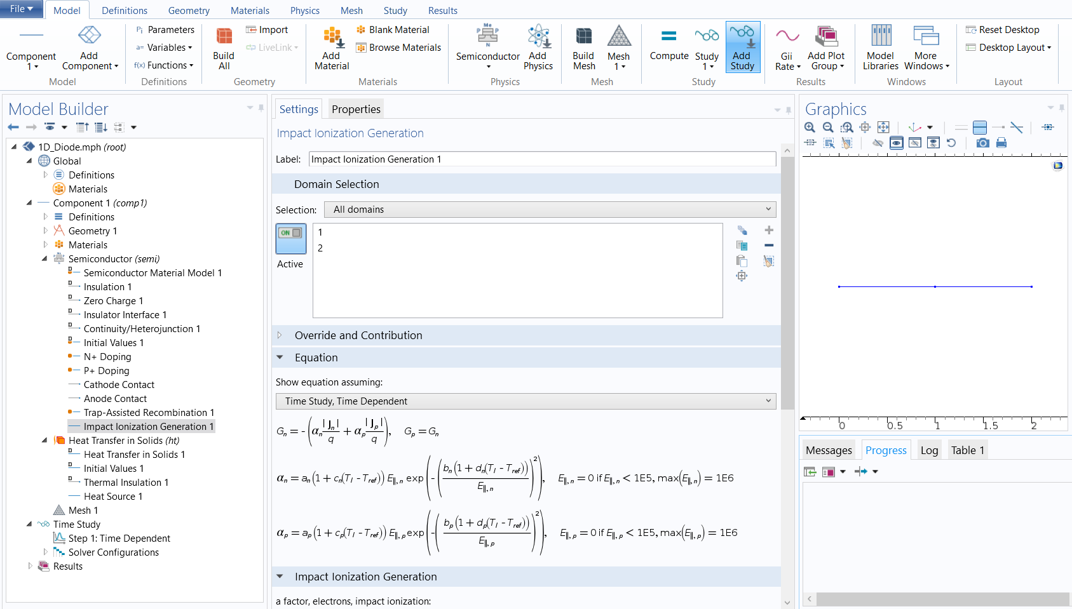
Task: Open the Properties tab
Action: coord(356,109)
